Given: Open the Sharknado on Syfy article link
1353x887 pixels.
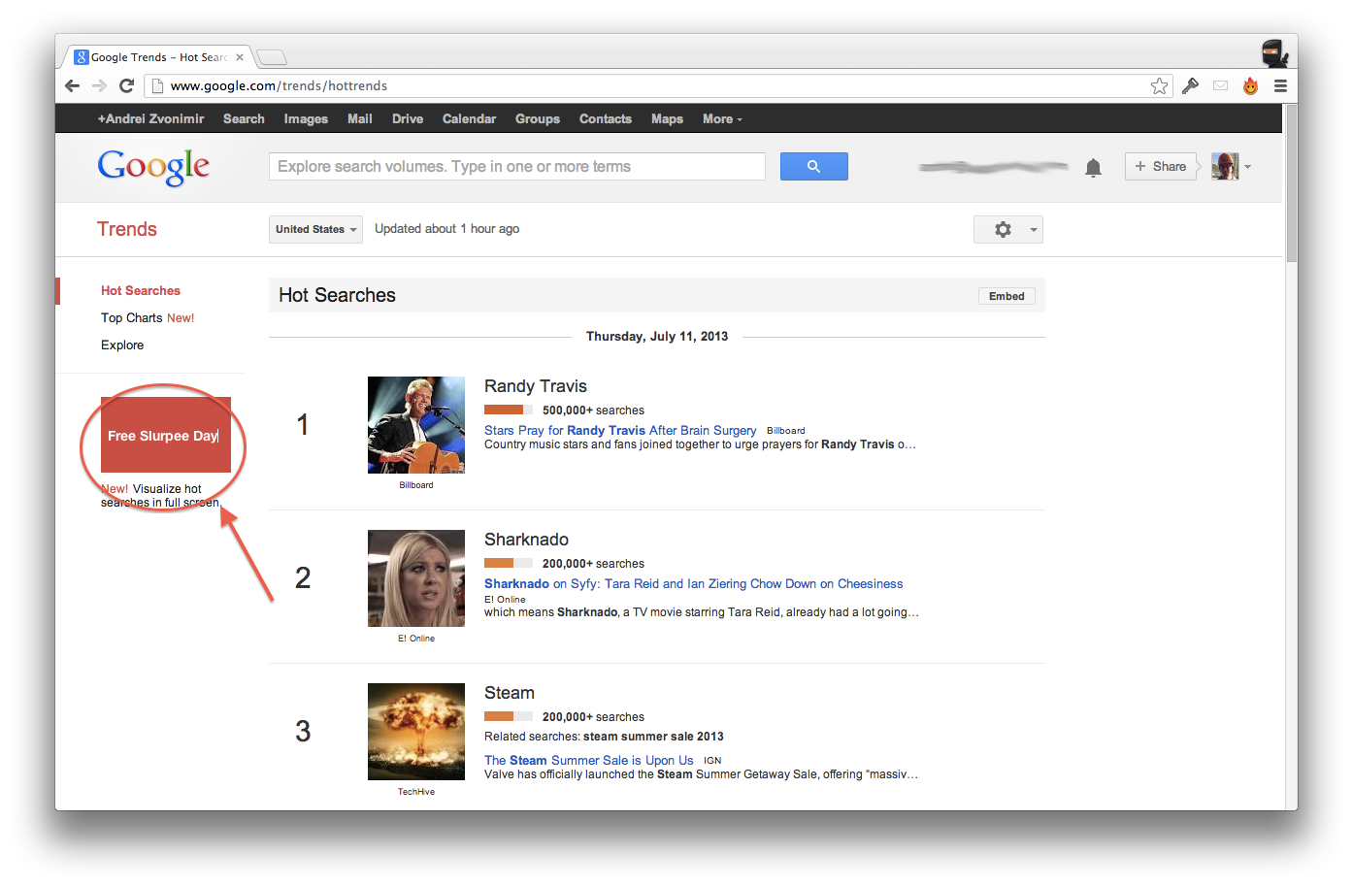Looking at the screenshot, I should pyautogui.click(x=692, y=583).
